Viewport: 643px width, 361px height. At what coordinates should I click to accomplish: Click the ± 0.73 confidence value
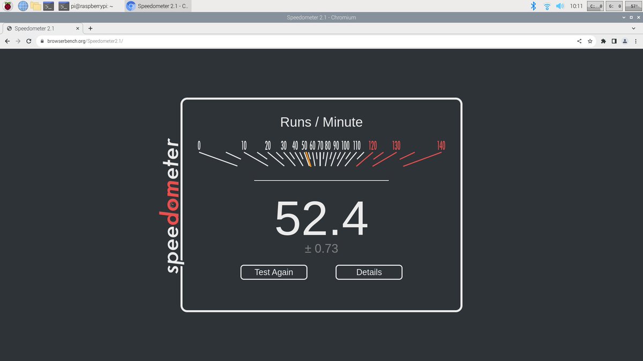pyautogui.click(x=322, y=249)
